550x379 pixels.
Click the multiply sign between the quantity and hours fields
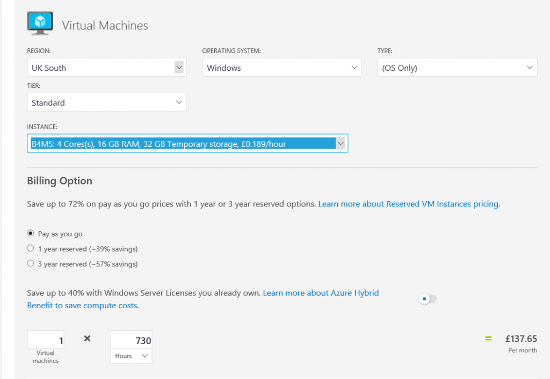point(88,338)
